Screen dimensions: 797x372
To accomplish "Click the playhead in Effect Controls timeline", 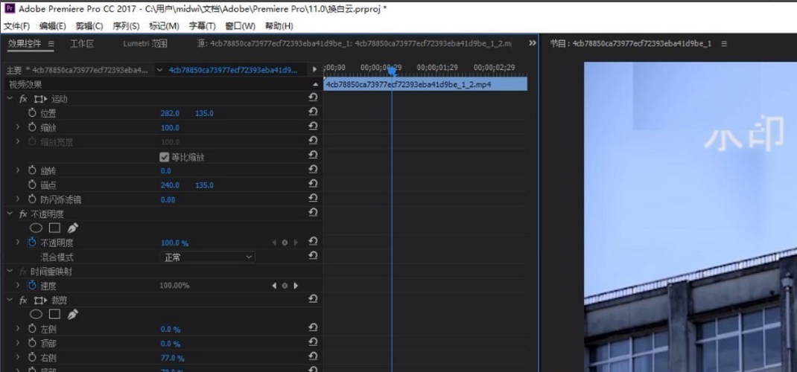I will [391, 71].
